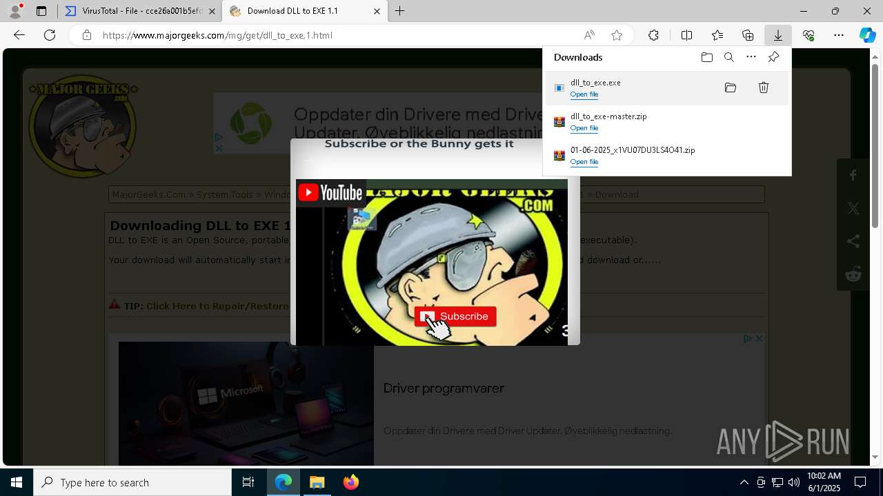Share page on Facebook
Image resolution: width=883 pixels, height=496 pixels.
tap(853, 176)
